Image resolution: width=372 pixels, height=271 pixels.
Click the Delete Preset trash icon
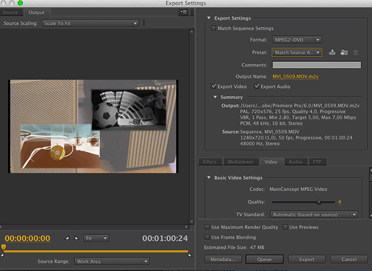pyautogui.click(x=356, y=53)
